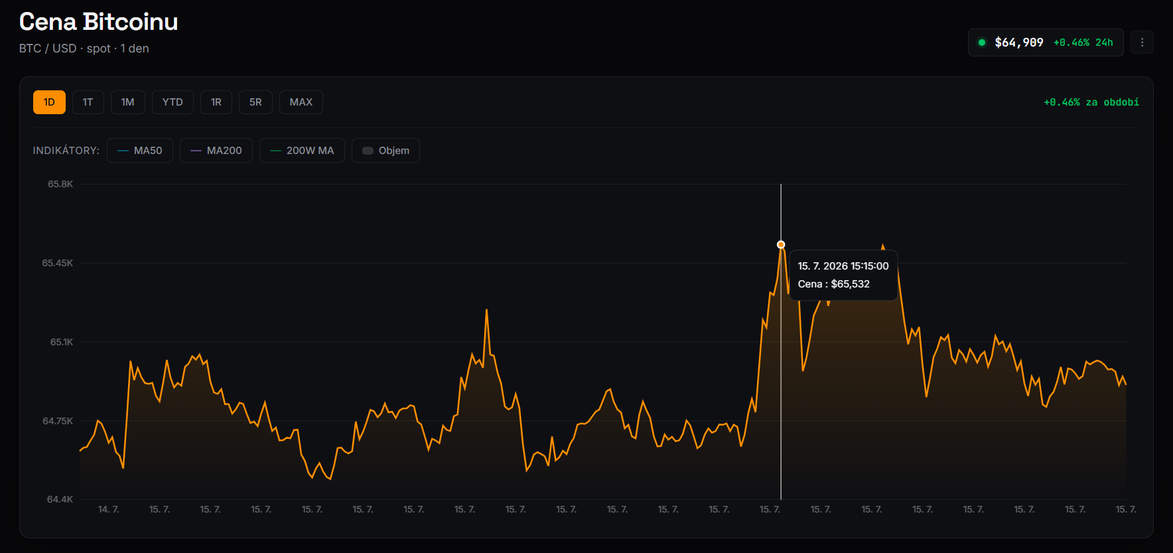Toggle the MA50 indicator
Image resolution: width=1173 pixels, height=553 pixels.
(140, 151)
